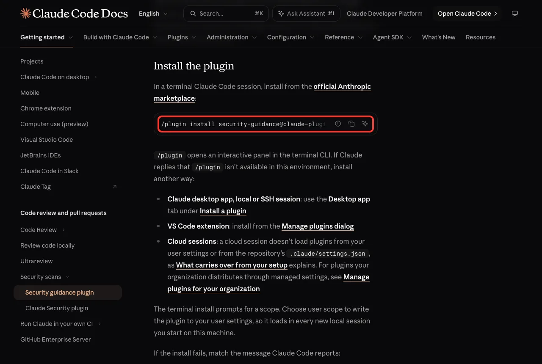Expand the Plugins navigation dropdown
542x364 pixels.
[182, 37]
